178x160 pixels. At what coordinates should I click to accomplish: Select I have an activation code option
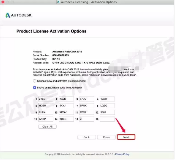[34, 88]
